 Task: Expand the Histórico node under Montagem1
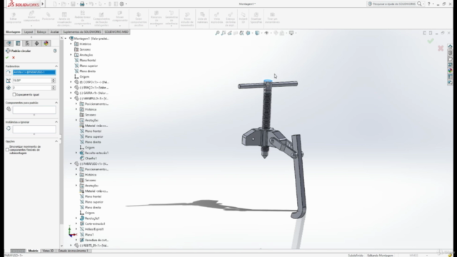click(x=71, y=44)
